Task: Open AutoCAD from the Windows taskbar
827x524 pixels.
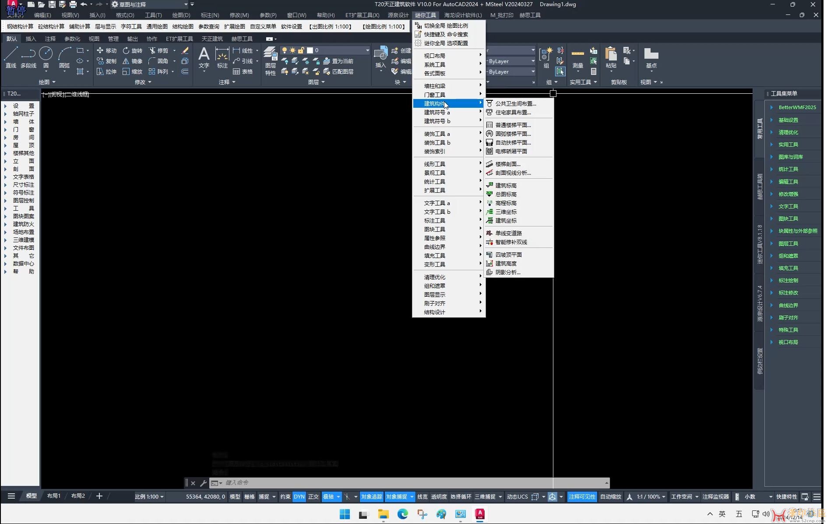Action: click(x=480, y=514)
